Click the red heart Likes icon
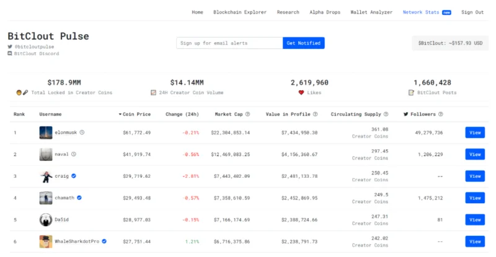The image size is (496, 257). tap(301, 93)
